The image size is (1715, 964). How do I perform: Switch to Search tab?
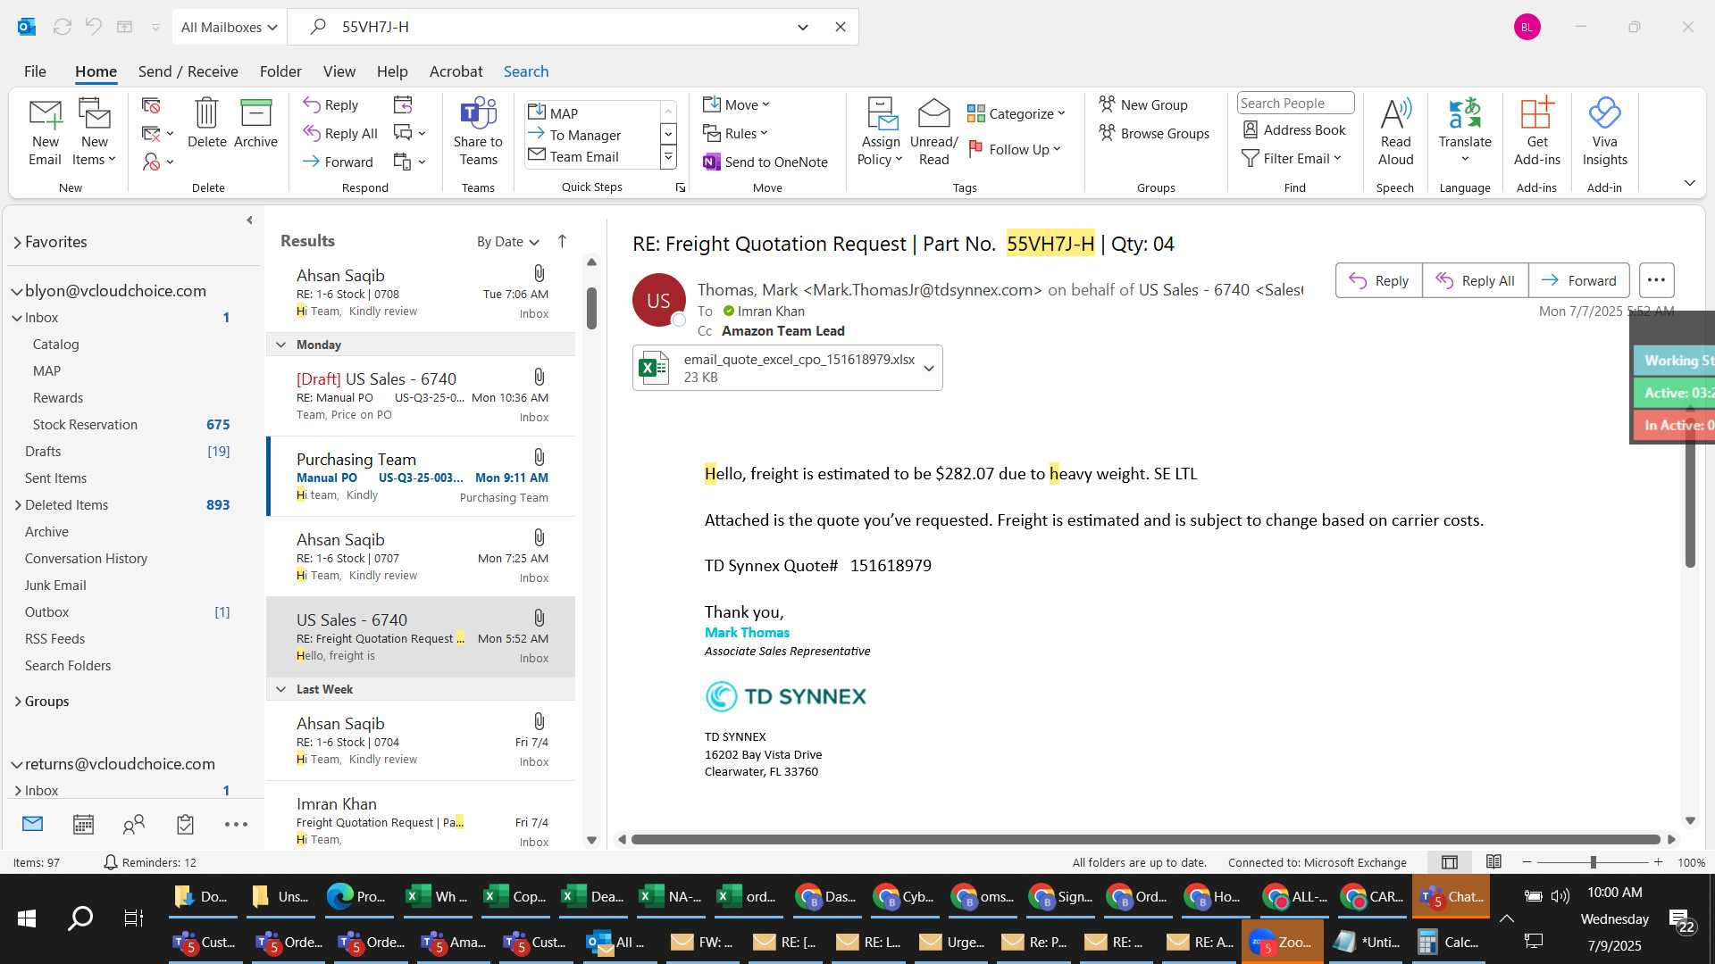tap(526, 71)
